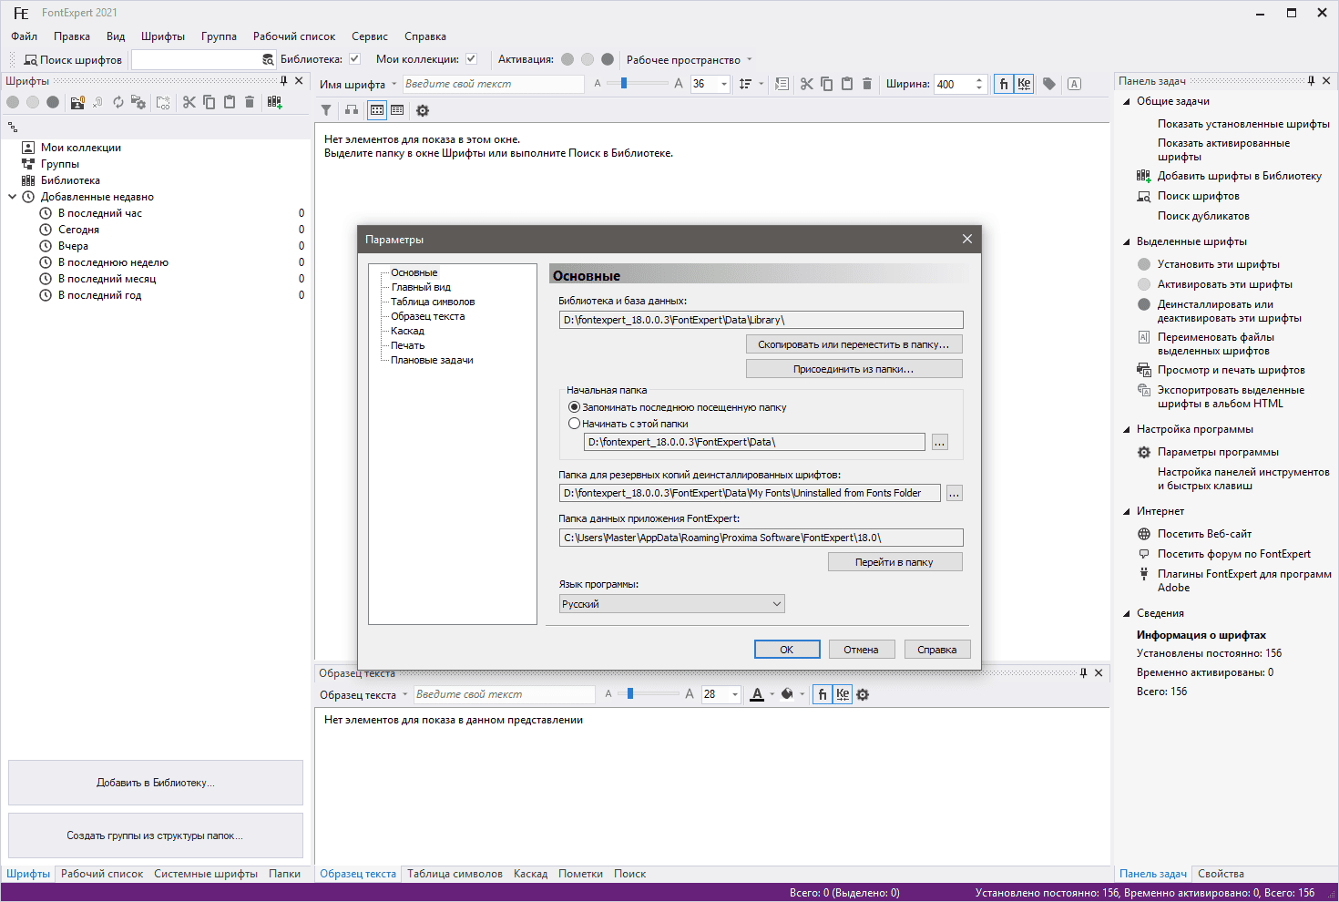Screen dimensions: 1339x902
Task: Close the Параметры dialog with X
Action: pyautogui.click(x=967, y=239)
